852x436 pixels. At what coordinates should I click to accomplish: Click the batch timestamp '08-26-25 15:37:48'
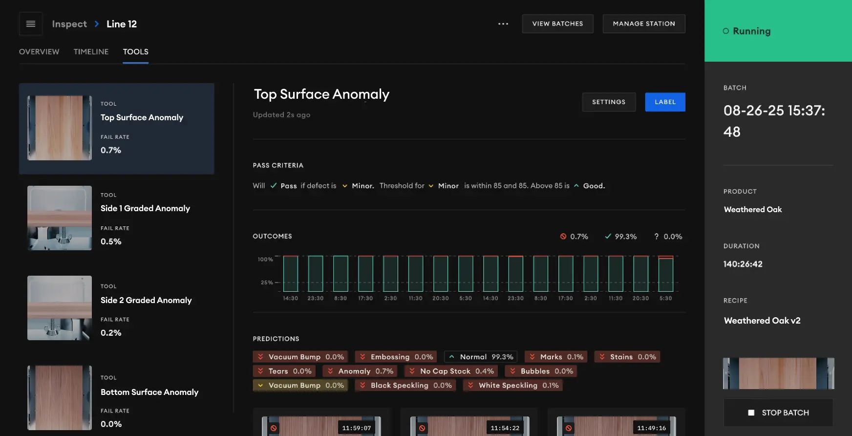(x=774, y=121)
